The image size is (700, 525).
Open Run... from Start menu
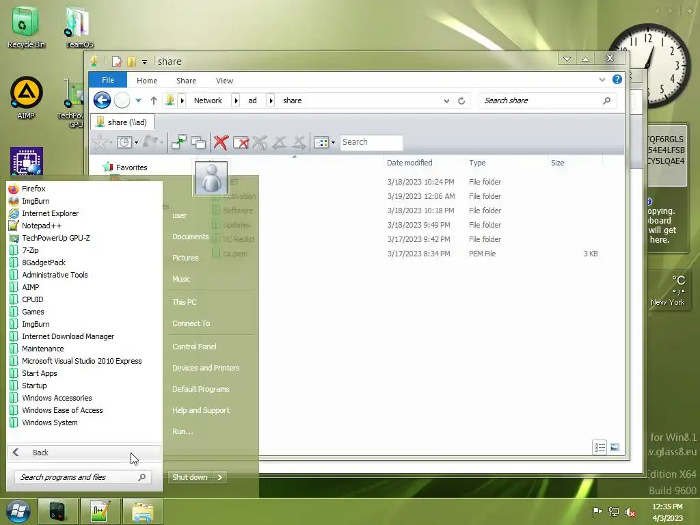point(183,432)
